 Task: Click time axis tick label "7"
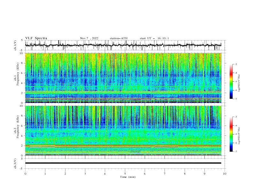(165, 174)
